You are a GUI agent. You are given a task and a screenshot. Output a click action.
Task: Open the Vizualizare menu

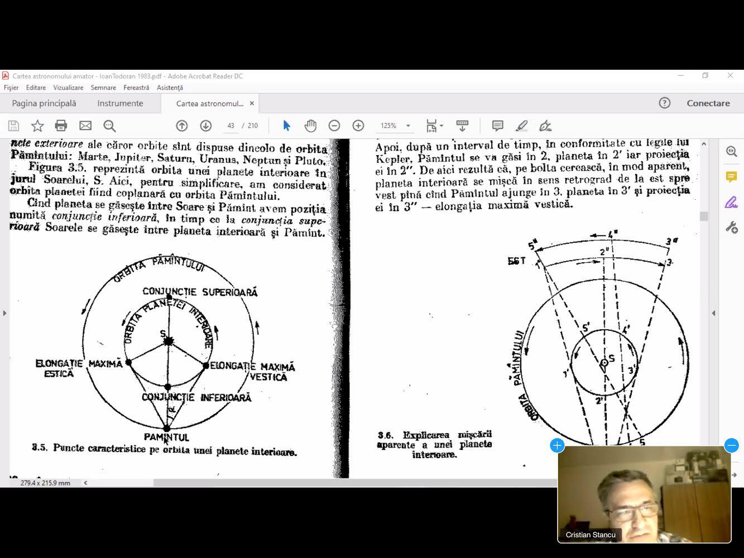68,88
